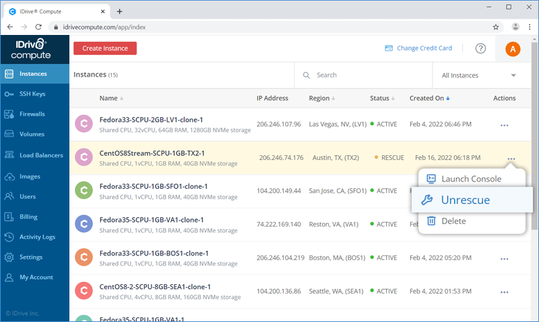Open instance Fedora35-SCPU-1GB-VA1-clone-1 name

tap(152, 220)
